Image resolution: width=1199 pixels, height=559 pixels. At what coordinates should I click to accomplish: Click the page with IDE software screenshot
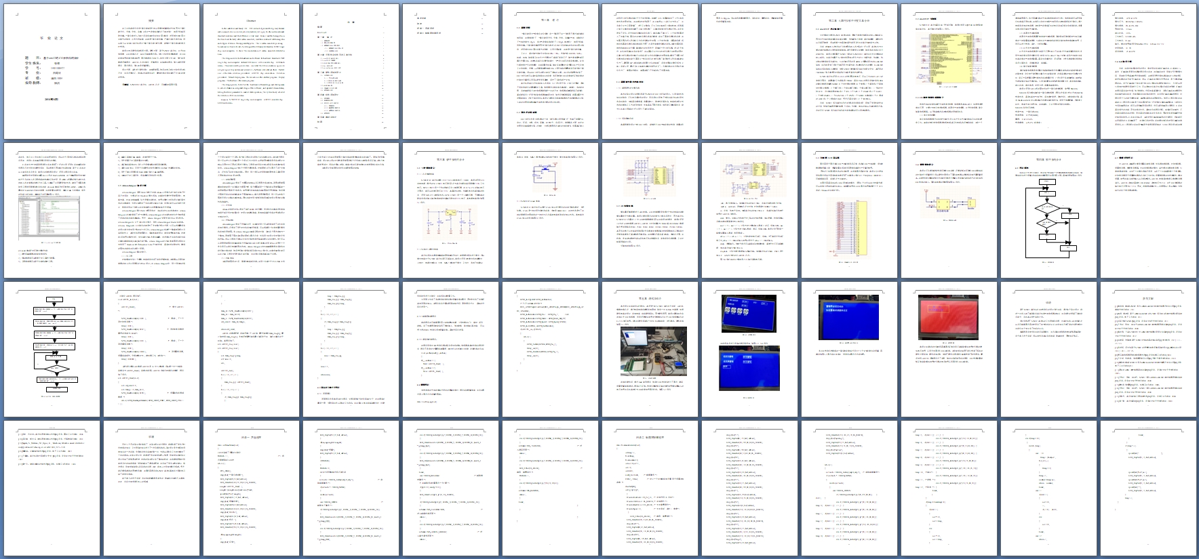coord(51,211)
